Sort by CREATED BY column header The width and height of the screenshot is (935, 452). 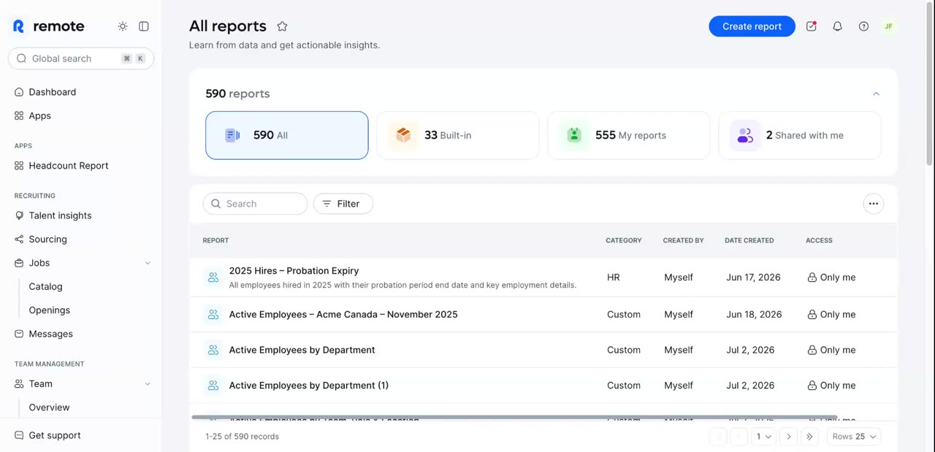click(683, 240)
